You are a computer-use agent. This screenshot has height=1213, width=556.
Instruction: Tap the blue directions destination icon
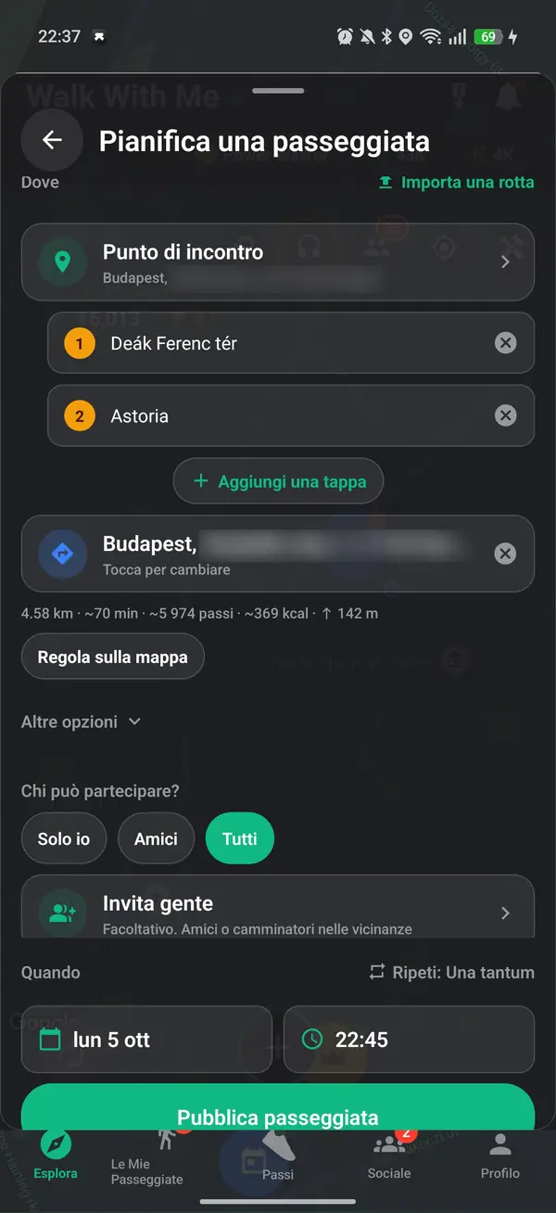62,554
